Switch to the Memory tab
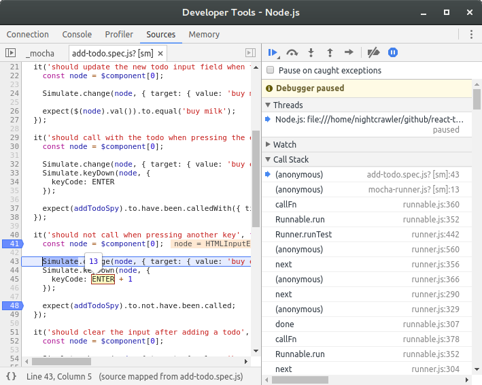The width and height of the screenshot is (482, 385). pyautogui.click(x=204, y=35)
